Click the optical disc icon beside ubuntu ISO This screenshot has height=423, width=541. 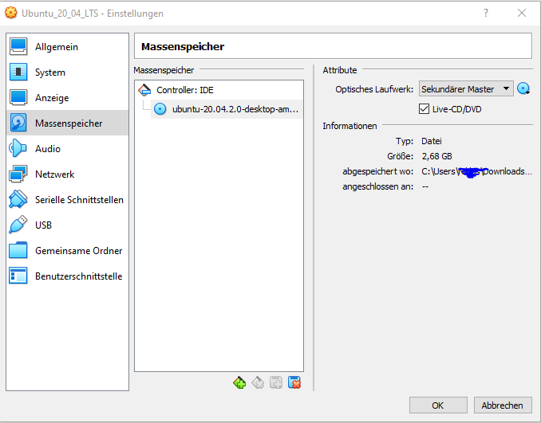click(x=160, y=109)
